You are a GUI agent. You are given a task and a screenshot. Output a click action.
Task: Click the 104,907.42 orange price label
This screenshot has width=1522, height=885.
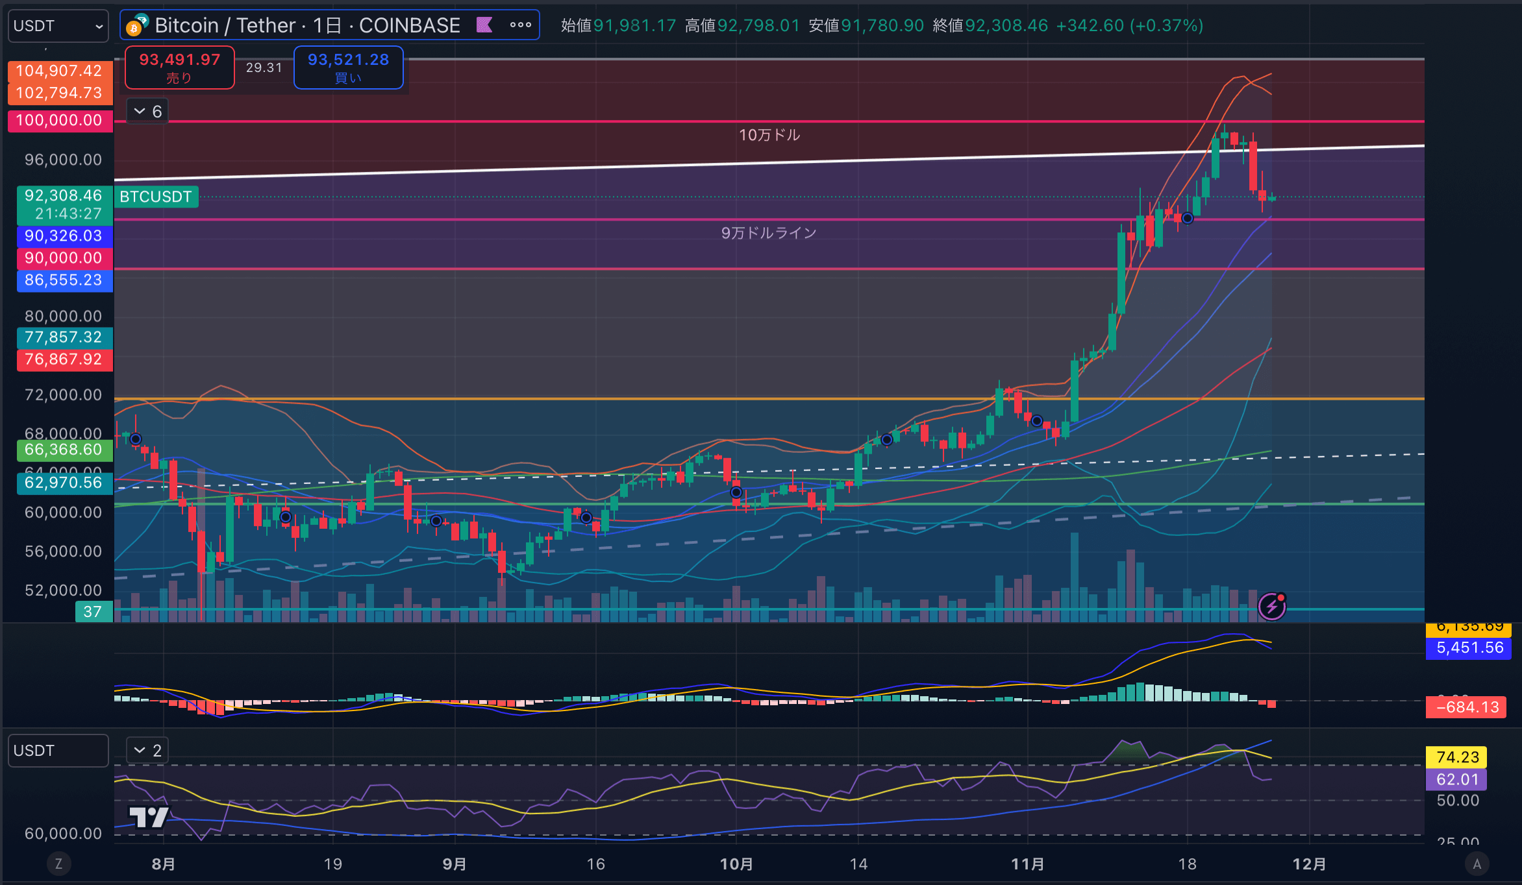pos(60,71)
